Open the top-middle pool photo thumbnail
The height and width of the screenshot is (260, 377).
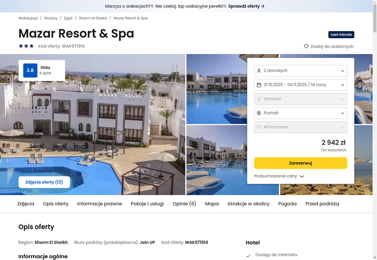216,89
